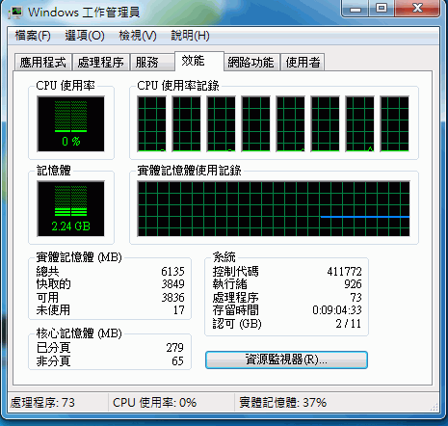Screen dimensions: 448x426
Task: Open the 檢視(V) menu
Action: tap(138, 36)
